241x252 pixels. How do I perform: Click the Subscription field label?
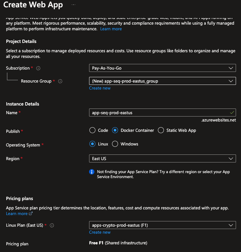tap(18, 68)
